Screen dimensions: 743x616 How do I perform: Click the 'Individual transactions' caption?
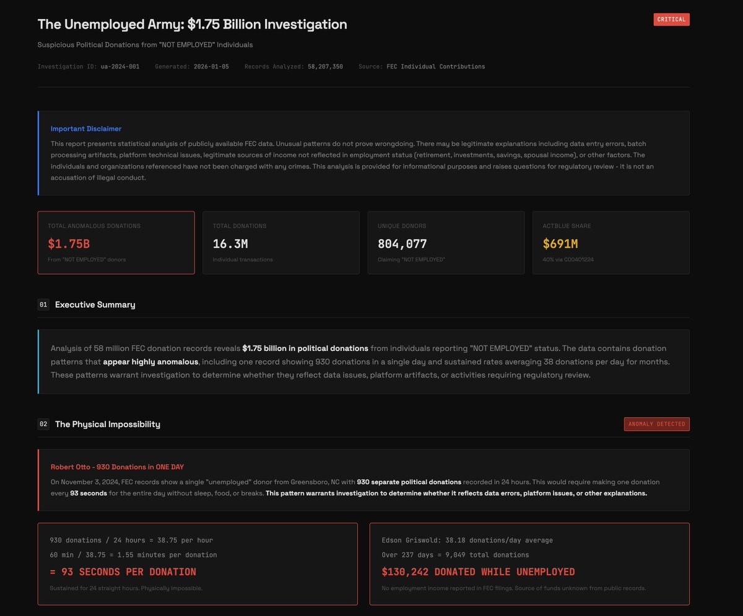coord(243,259)
